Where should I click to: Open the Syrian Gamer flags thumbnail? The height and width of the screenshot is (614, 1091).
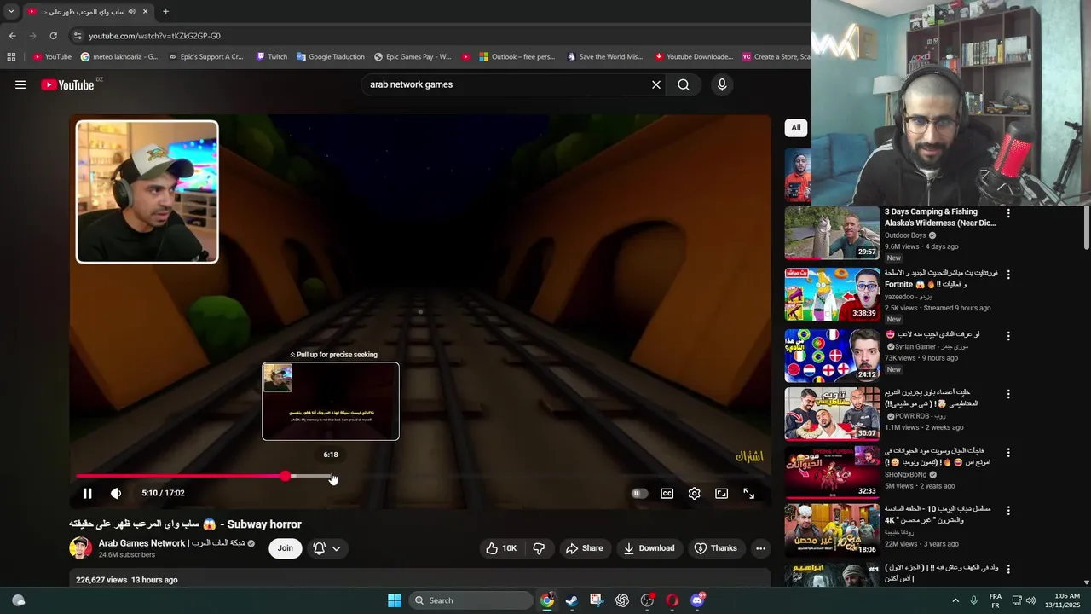click(x=832, y=356)
